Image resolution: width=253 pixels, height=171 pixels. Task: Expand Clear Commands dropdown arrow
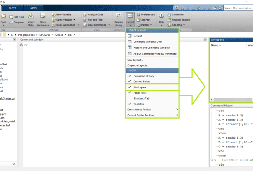click(109, 25)
